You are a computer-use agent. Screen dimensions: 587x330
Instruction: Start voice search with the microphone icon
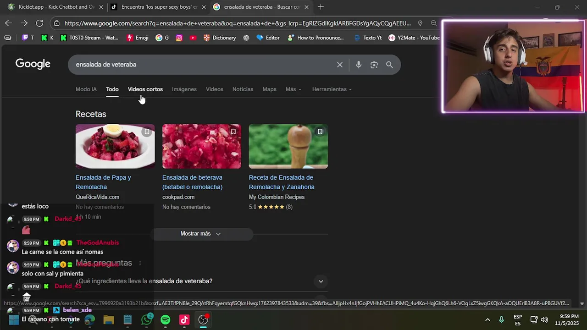click(x=359, y=65)
